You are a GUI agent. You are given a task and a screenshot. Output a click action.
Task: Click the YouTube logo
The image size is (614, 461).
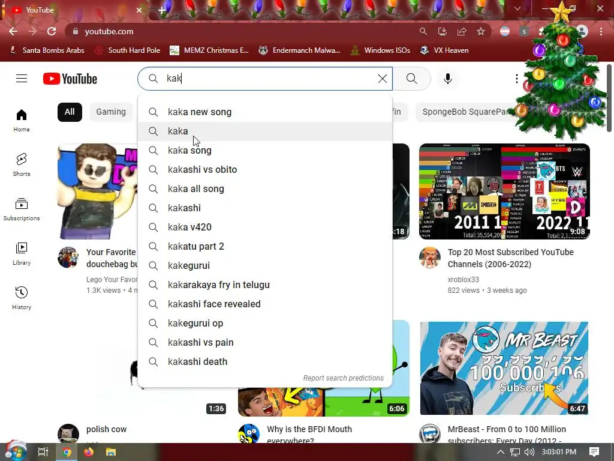pos(70,79)
